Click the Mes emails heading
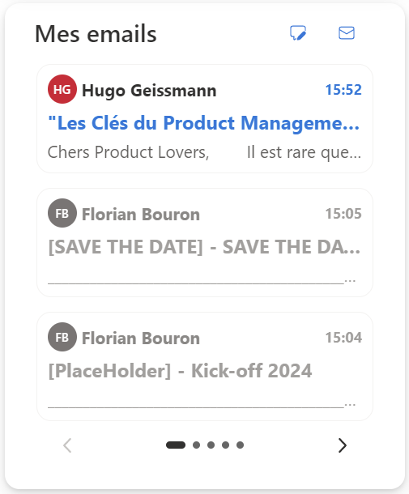This screenshot has height=494, width=409. [x=96, y=34]
